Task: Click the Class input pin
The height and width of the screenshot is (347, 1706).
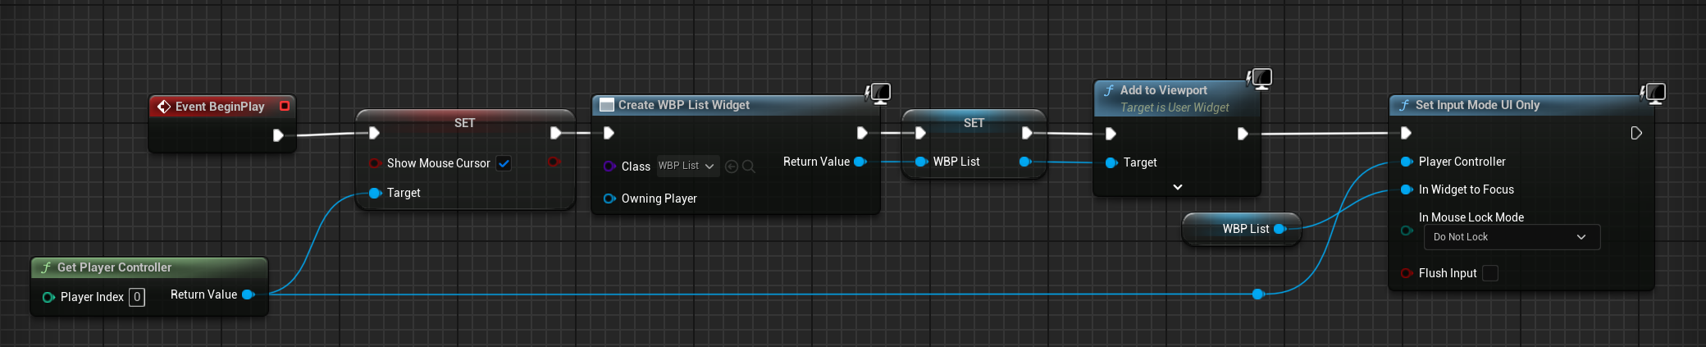Action: (x=609, y=166)
